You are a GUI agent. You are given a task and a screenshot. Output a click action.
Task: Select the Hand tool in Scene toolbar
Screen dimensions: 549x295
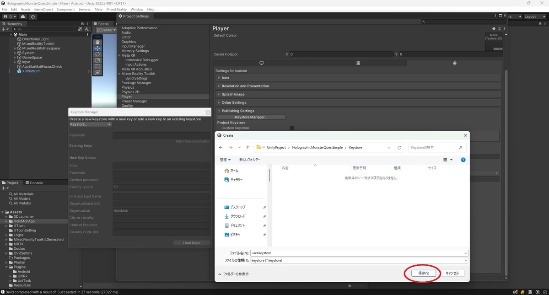97,42
